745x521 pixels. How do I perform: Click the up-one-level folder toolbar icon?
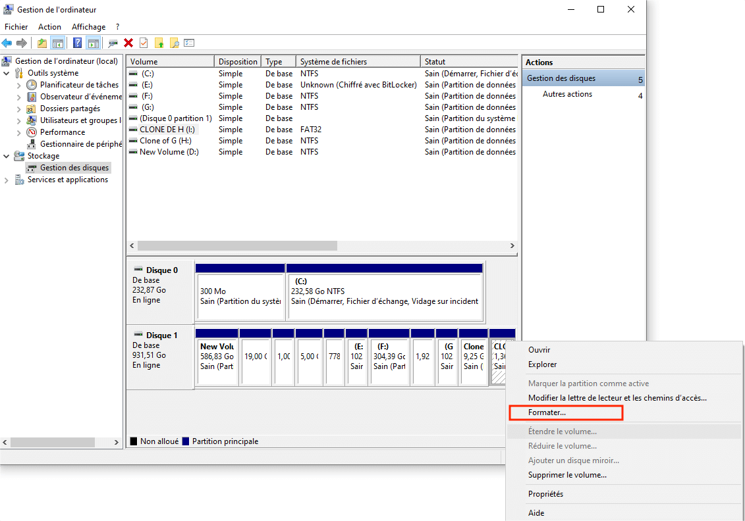pyautogui.click(x=42, y=43)
